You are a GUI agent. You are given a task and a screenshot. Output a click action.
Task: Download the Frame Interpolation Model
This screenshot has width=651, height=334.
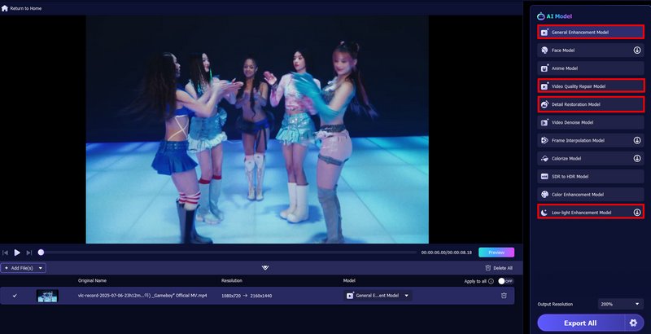point(637,140)
